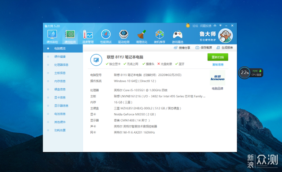Click the 英特尔智音技术 sound card value
Viewport: 282px width, 172px height.
(x=135, y=126)
